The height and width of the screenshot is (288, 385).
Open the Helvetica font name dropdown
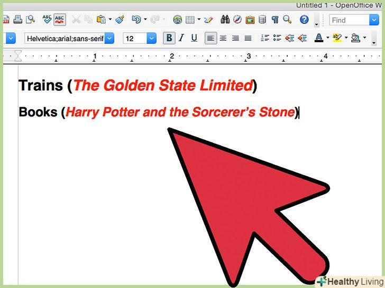click(x=109, y=38)
